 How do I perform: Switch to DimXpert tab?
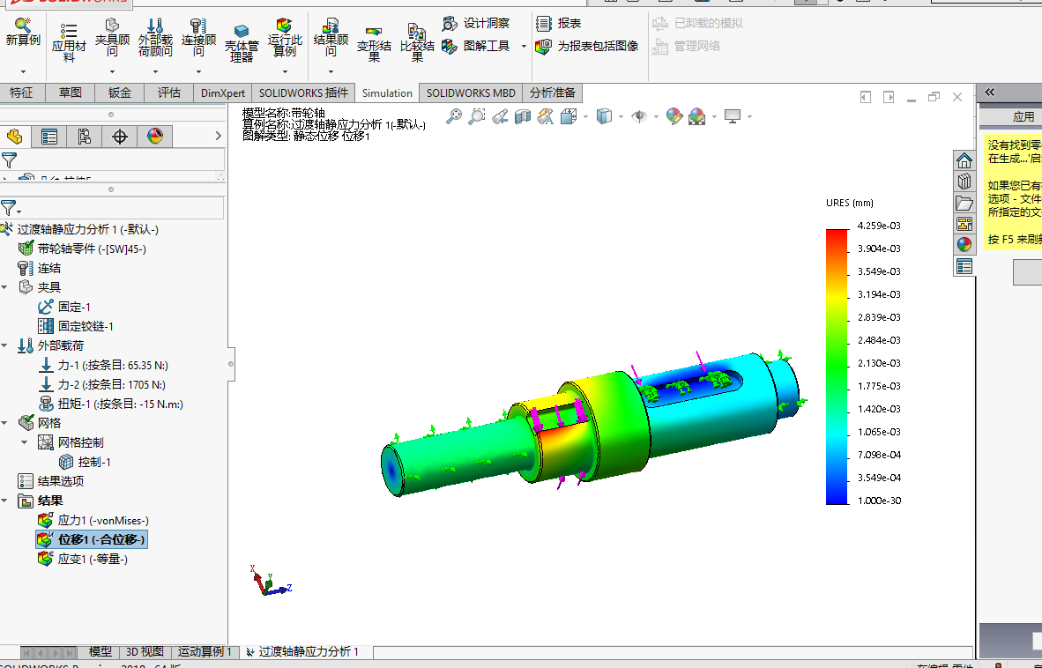223,93
